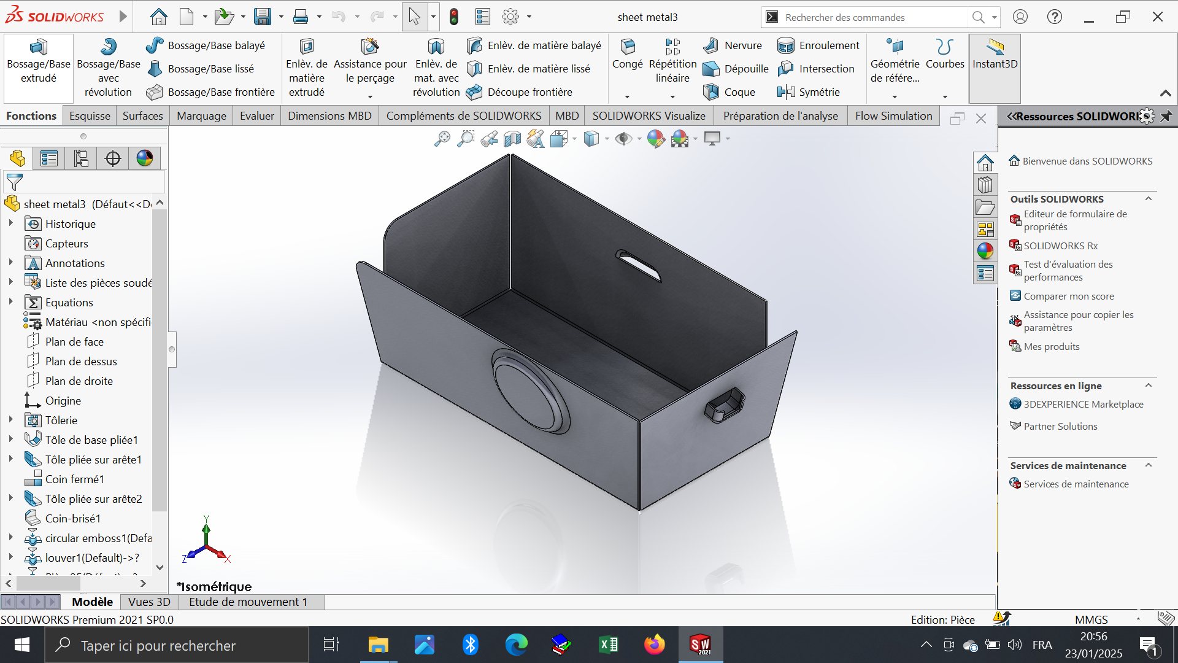Open the SOLIDWORKS Rx link
Image resolution: width=1178 pixels, height=663 pixels.
pos(1060,246)
